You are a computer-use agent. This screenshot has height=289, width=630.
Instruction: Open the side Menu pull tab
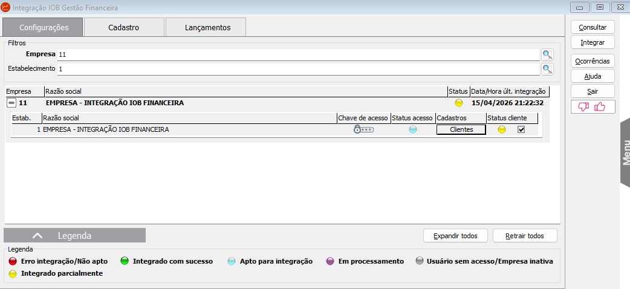click(x=625, y=153)
